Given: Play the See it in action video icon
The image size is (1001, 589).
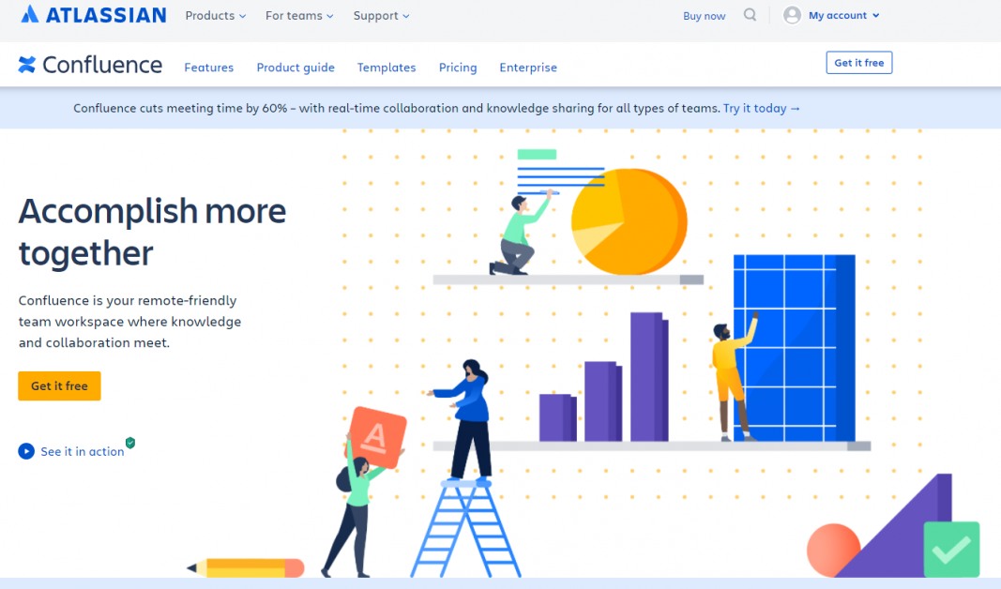Looking at the screenshot, I should [26, 451].
